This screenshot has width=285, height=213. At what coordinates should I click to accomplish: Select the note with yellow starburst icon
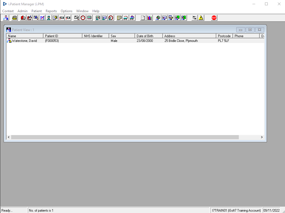[x=55, y=18]
